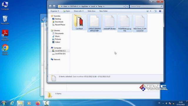Launch Google Chrome desktop shortcut
The image size is (188, 106).
(x=5, y=50)
